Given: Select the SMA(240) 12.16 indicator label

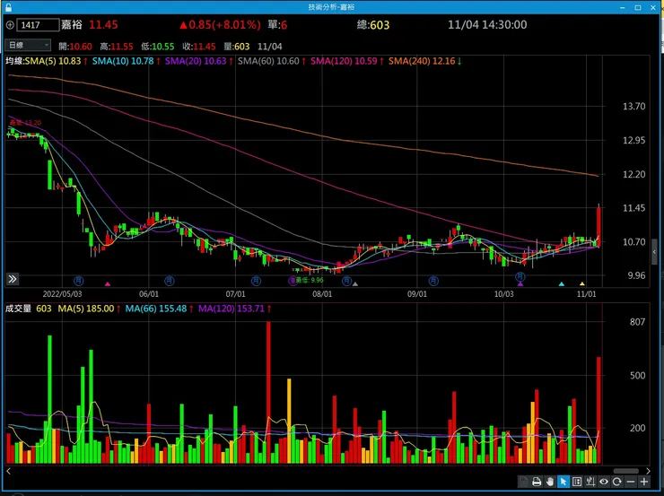Looking at the screenshot, I should [x=422, y=61].
